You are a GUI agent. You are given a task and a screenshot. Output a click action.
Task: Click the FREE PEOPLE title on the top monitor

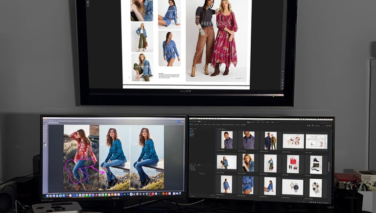click(x=216, y=23)
